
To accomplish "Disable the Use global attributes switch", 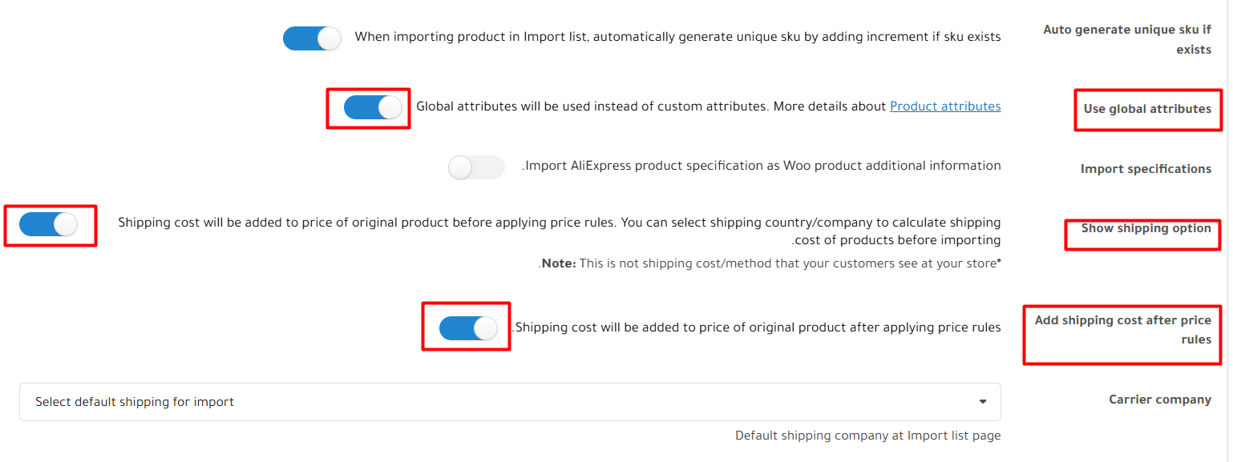I will coord(373,107).
